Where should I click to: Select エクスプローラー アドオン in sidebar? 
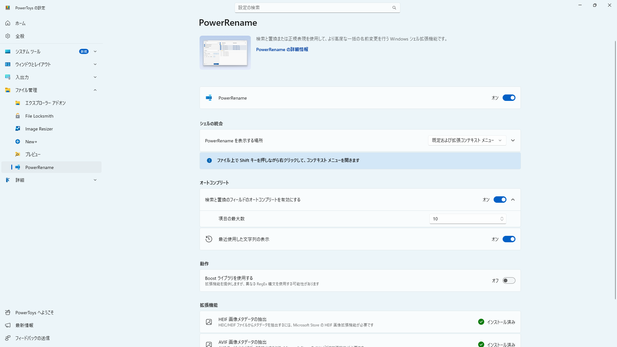(x=51, y=103)
